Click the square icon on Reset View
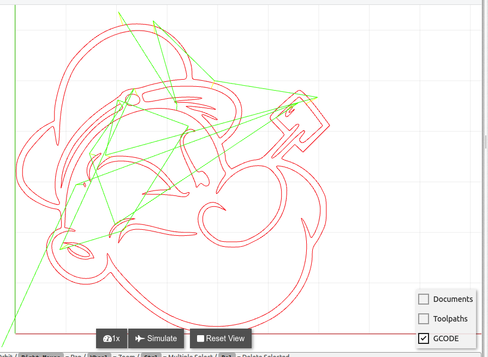 point(201,338)
